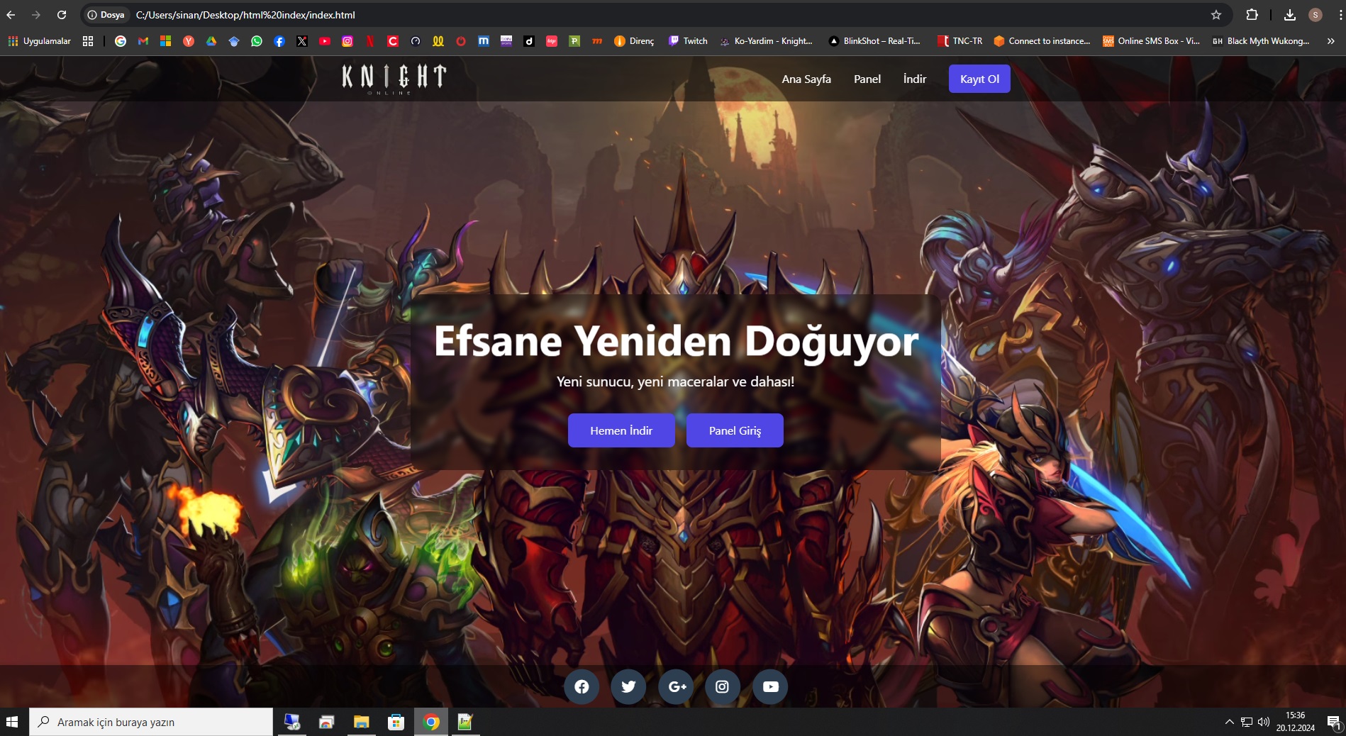Open Microsoft Store from the taskbar
Screen dimensions: 1346x736
click(396, 722)
